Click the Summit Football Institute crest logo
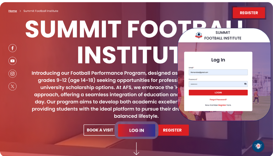Image resolution: width=273 pixels, height=156 pixels. click(x=199, y=35)
